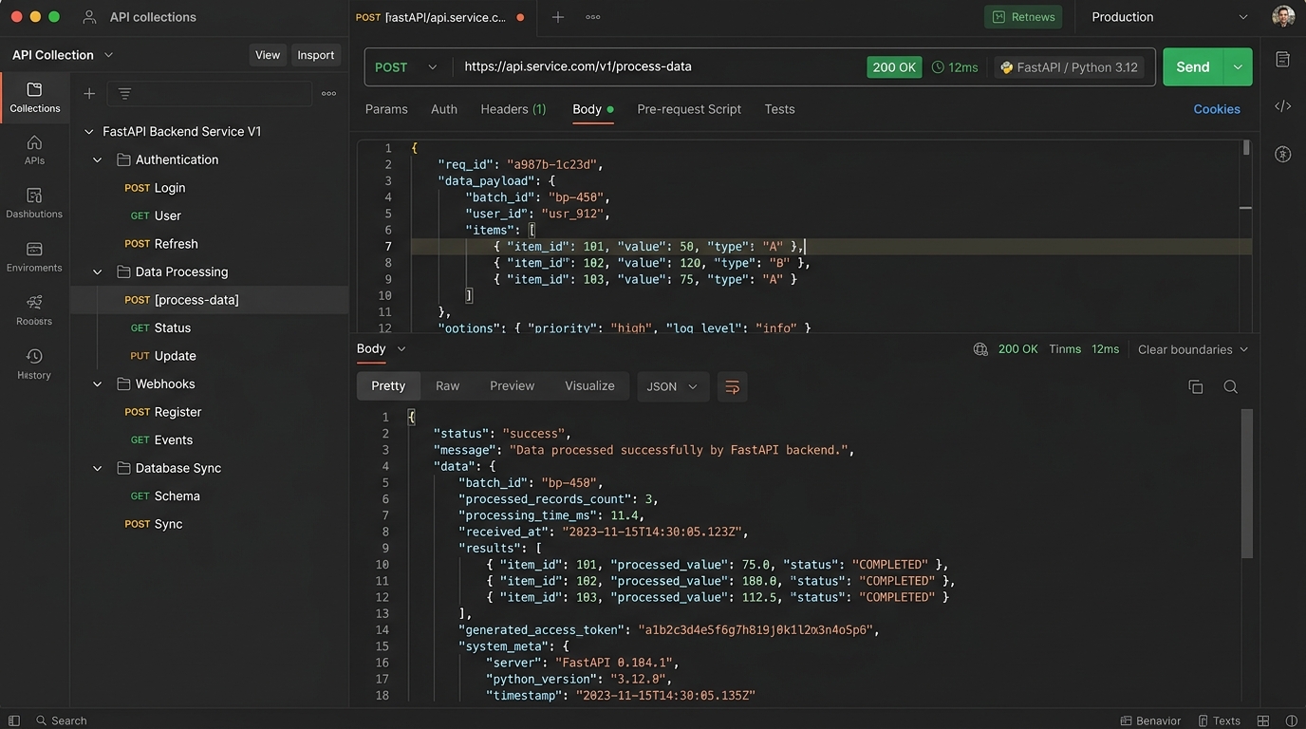
Task: Click the collection search filter field
Action: [209, 93]
